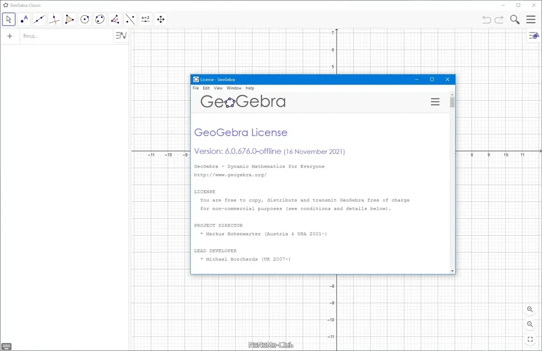This screenshot has height=351, width=542.
Task: Select the Move Graphics View tool
Action: (x=161, y=19)
